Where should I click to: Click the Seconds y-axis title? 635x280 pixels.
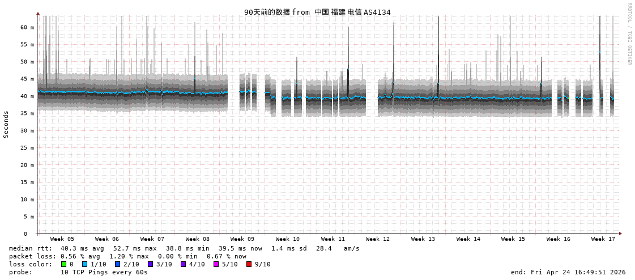click(6, 124)
